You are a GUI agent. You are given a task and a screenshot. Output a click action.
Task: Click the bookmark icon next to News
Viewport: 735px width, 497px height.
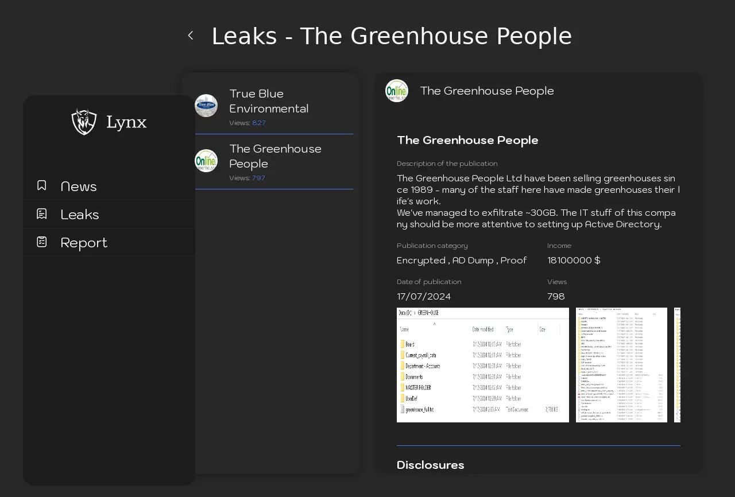click(x=42, y=185)
